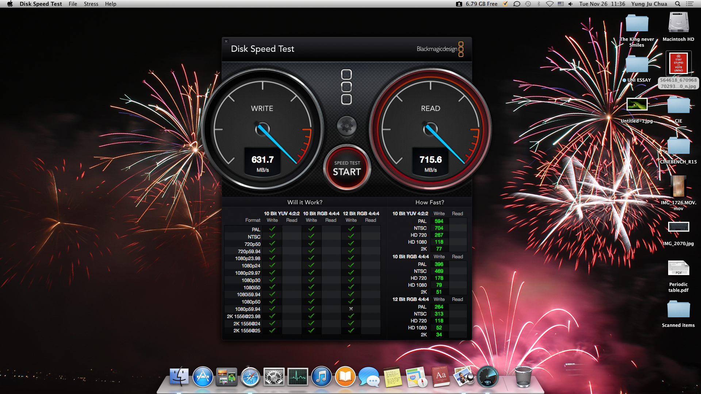
Task: Open the File menu
Action: click(73, 4)
